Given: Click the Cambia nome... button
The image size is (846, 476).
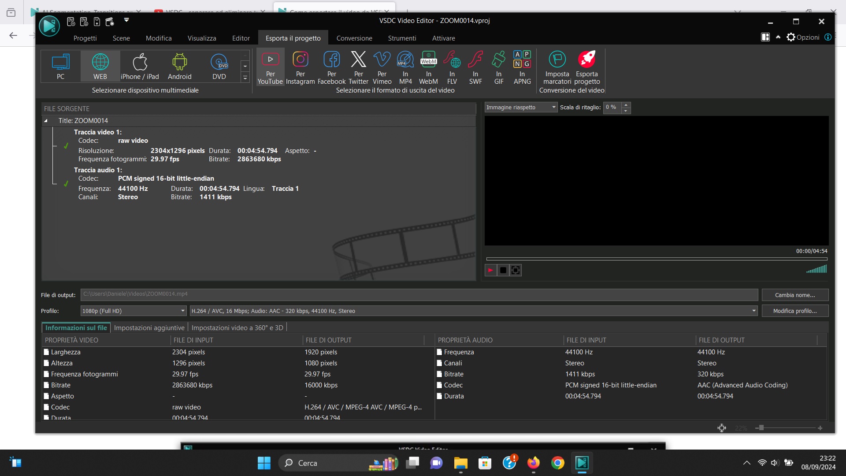Looking at the screenshot, I should pos(794,295).
